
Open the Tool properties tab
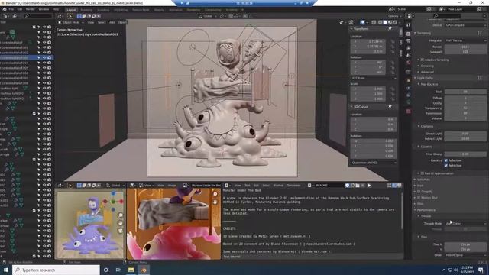point(409,24)
